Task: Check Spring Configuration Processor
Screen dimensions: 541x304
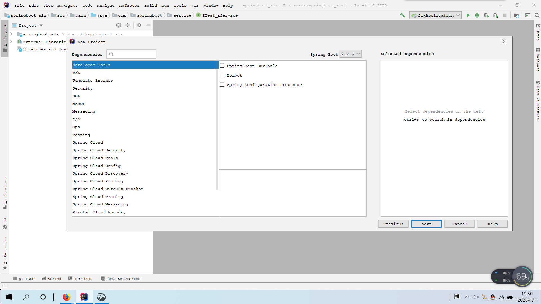Action: point(222,84)
